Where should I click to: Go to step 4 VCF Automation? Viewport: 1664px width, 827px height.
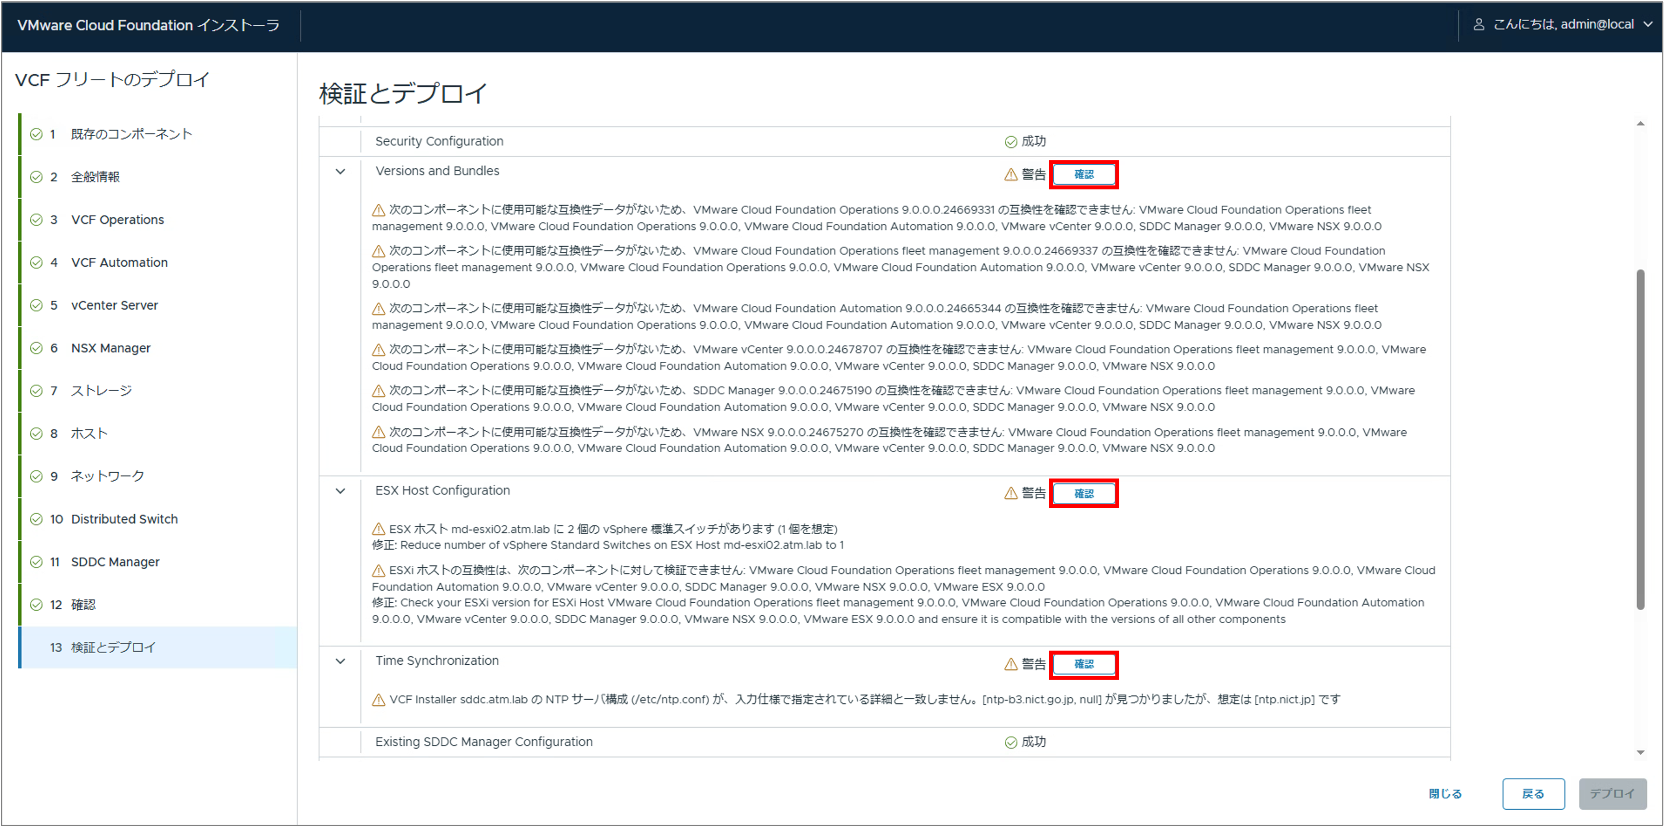158,262
